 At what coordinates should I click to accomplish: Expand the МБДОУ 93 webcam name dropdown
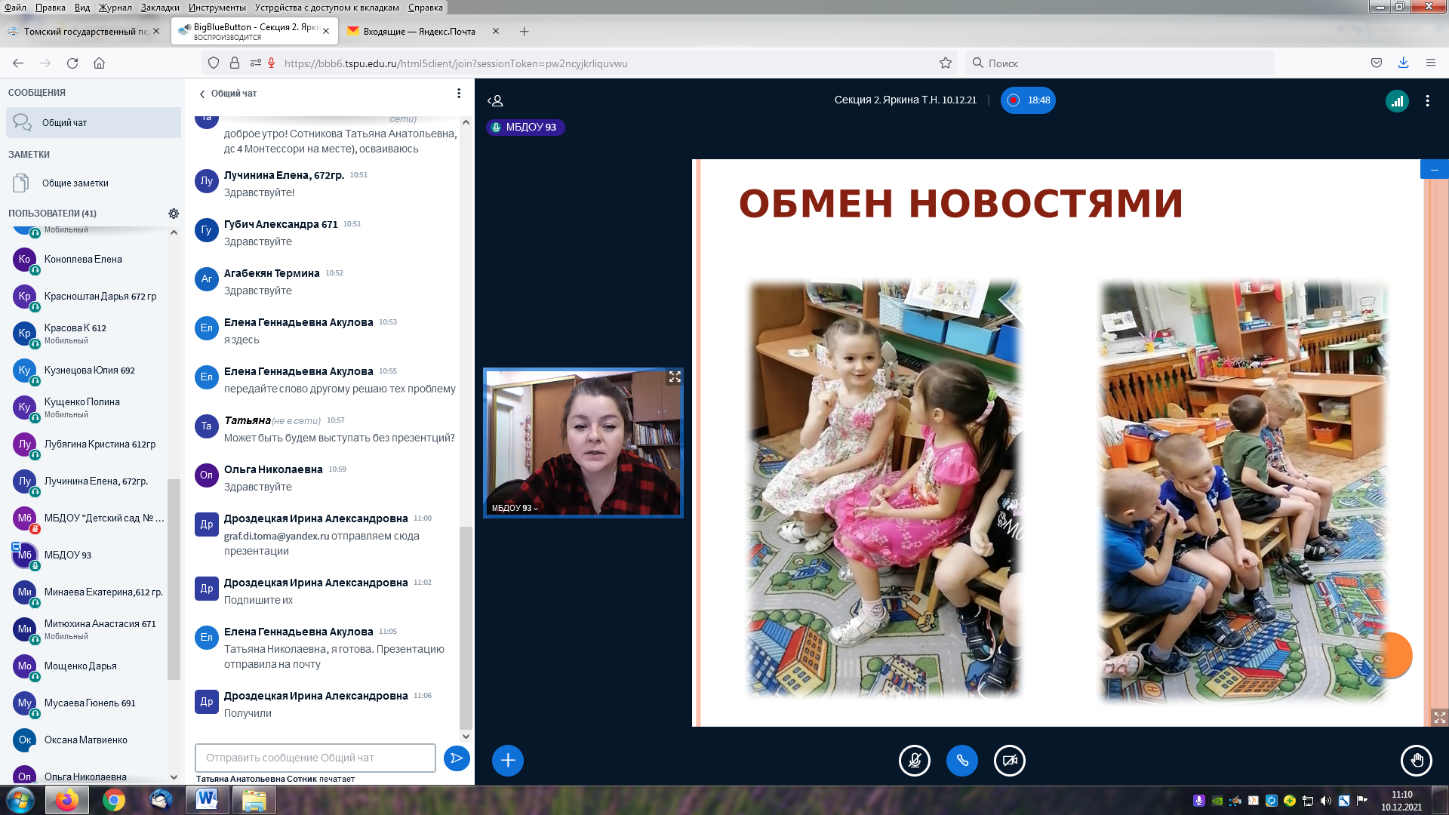pos(515,508)
